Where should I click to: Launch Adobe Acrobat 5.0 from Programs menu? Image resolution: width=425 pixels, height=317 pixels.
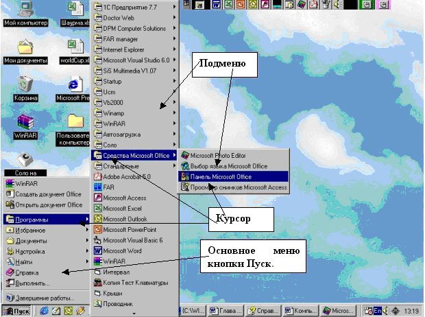tap(134, 177)
